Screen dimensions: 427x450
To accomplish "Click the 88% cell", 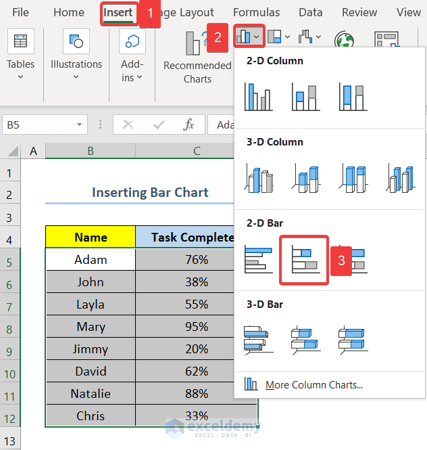I will pos(185,393).
